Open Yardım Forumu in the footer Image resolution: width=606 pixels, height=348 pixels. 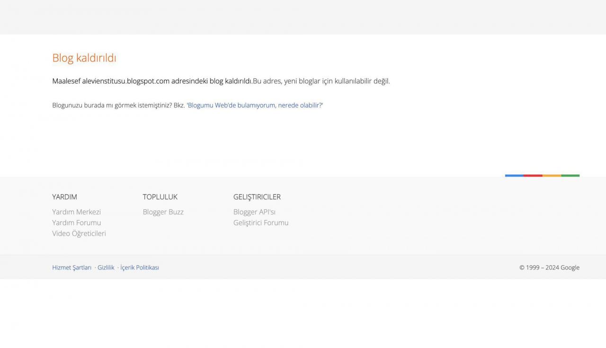point(76,223)
